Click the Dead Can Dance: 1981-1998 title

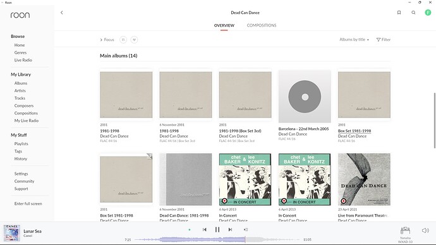[184, 215]
